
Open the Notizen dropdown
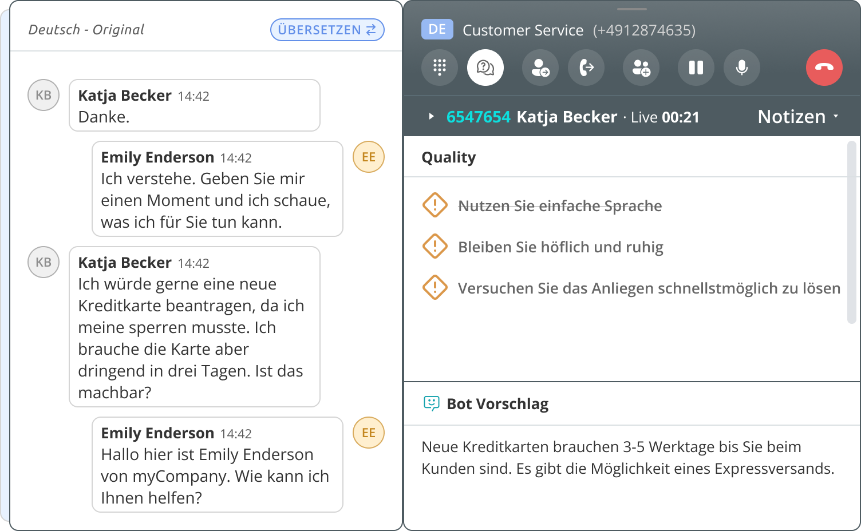coord(797,117)
